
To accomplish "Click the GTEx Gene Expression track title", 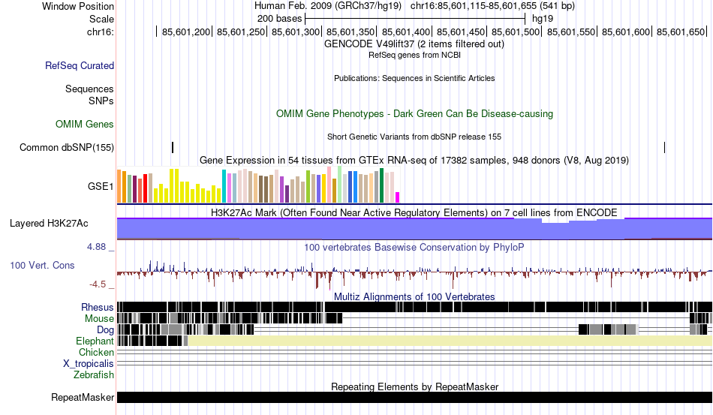I will click(x=414, y=161).
